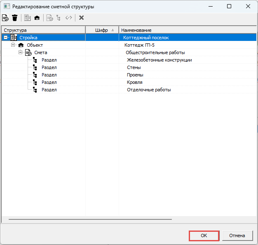Screen dimensions: 258x245
Task: Select Раздел label in Стены row
Action: (x=49, y=67)
